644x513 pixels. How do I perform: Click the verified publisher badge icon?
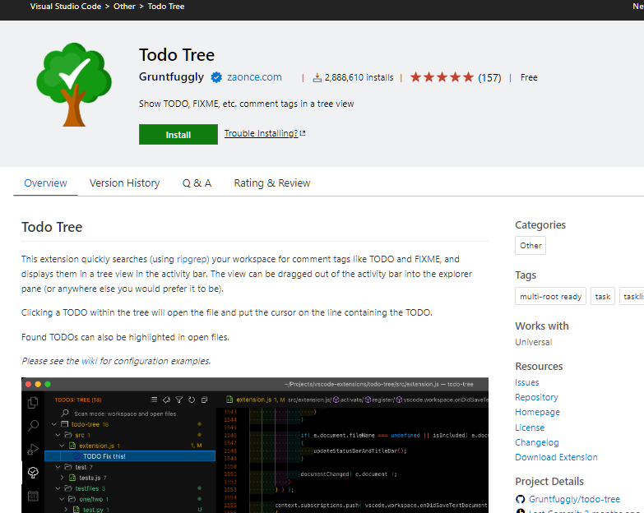(x=216, y=77)
